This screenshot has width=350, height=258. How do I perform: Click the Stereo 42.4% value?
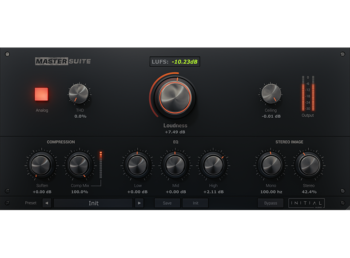[309, 192]
